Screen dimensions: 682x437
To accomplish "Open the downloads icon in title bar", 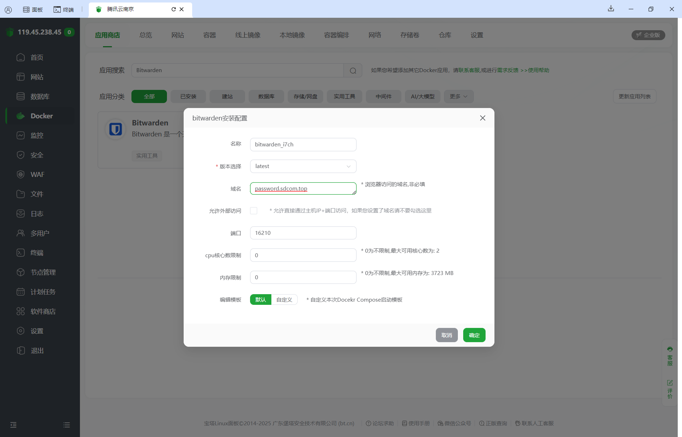I will (611, 9).
